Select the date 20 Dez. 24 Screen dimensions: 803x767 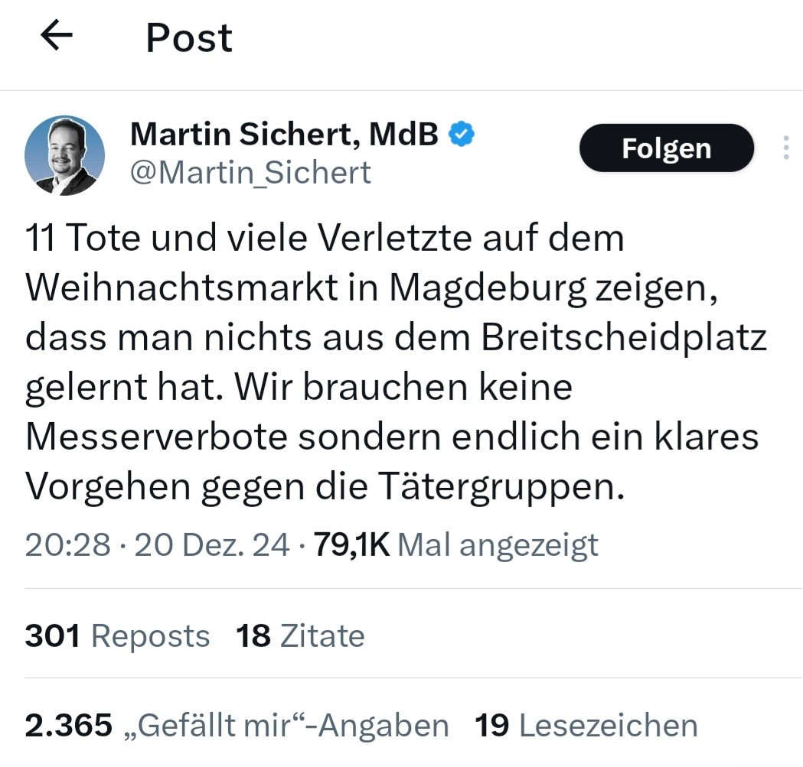[x=212, y=545]
